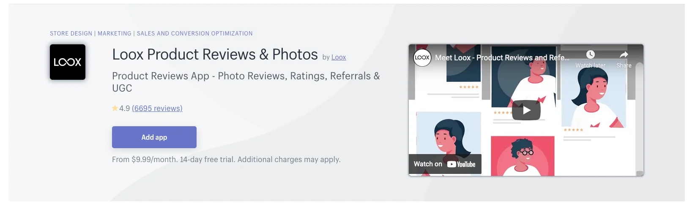Click the glasses-wearing character in video thumbnail

click(523, 154)
